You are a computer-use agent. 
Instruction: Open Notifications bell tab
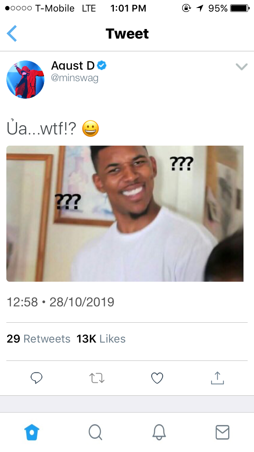159,433
